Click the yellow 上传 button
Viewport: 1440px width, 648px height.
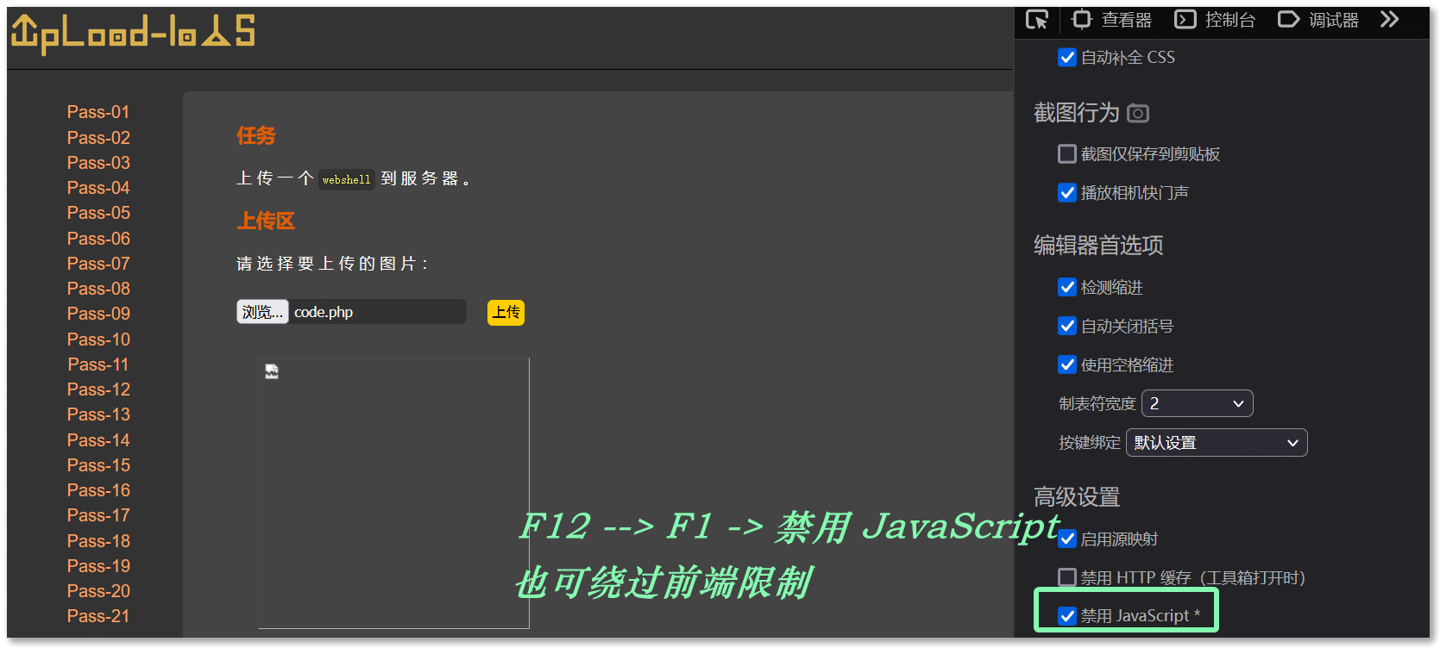[x=506, y=312]
